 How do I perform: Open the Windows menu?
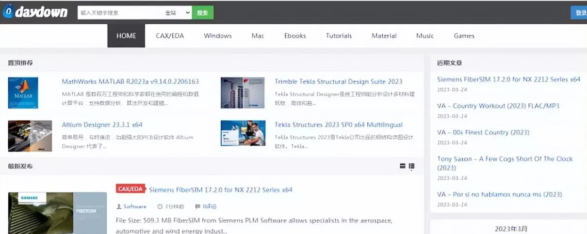[x=218, y=36]
